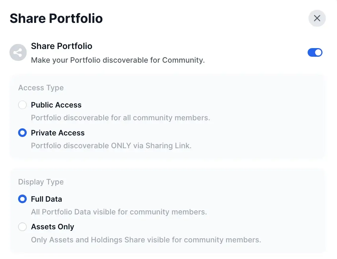The height and width of the screenshot is (259, 337).
Task: Select the Private Access radio button
Action: (23, 133)
